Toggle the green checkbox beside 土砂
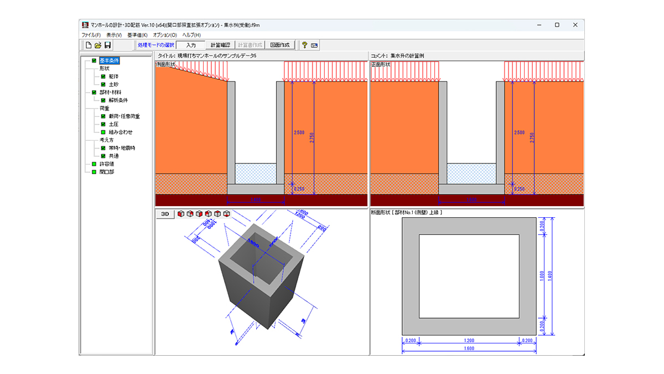664x374 pixels. [x=103, y=84]
